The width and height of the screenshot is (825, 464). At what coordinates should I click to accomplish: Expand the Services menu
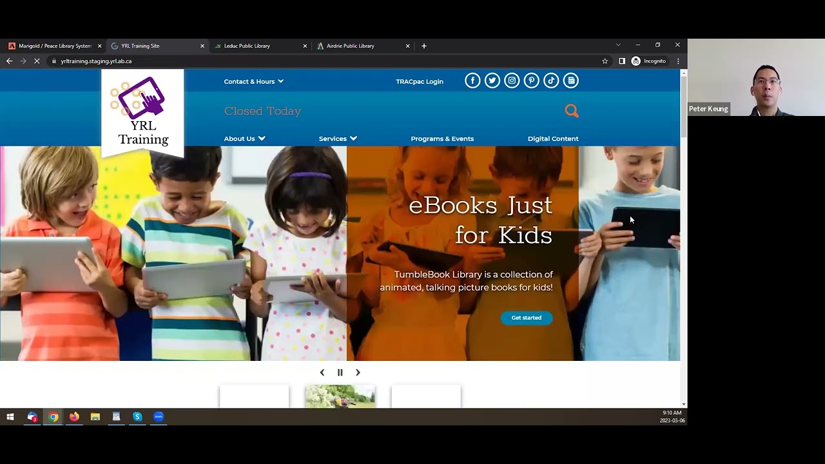tap(338, 139)
